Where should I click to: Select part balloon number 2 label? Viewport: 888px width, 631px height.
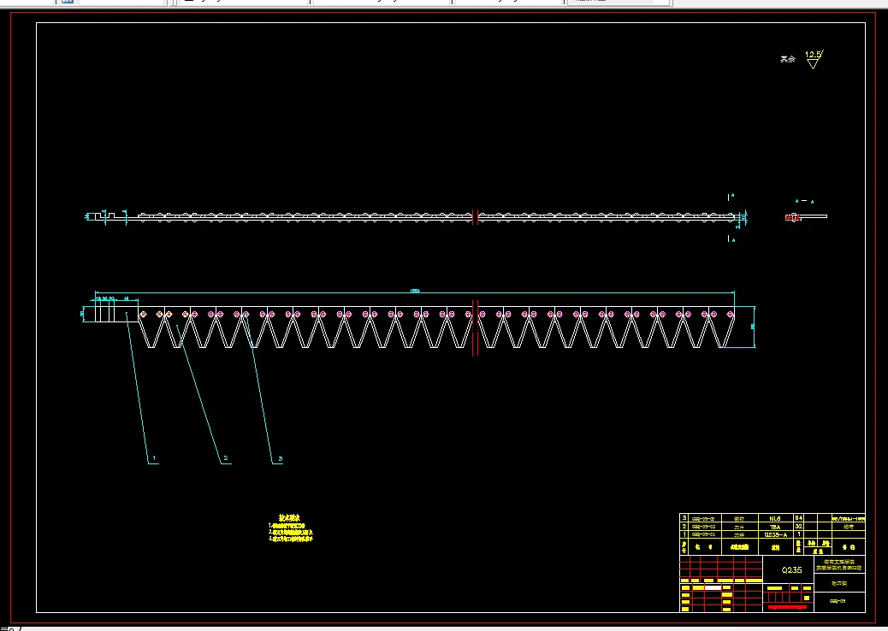click(x=225, y=457)
